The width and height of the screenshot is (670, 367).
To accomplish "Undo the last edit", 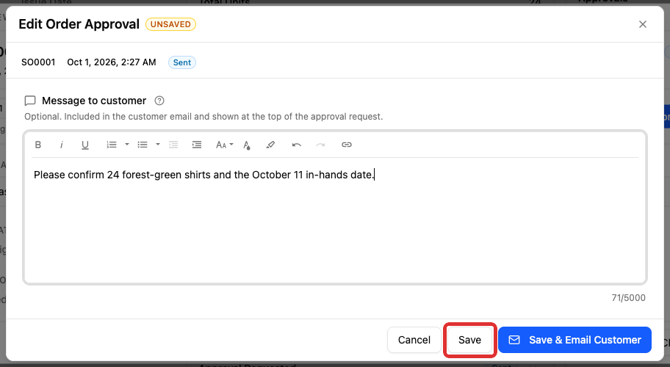I will point(297,145).
